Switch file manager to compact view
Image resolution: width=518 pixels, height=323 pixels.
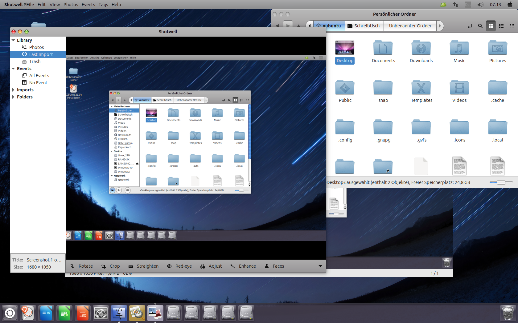tap(512, 26)
